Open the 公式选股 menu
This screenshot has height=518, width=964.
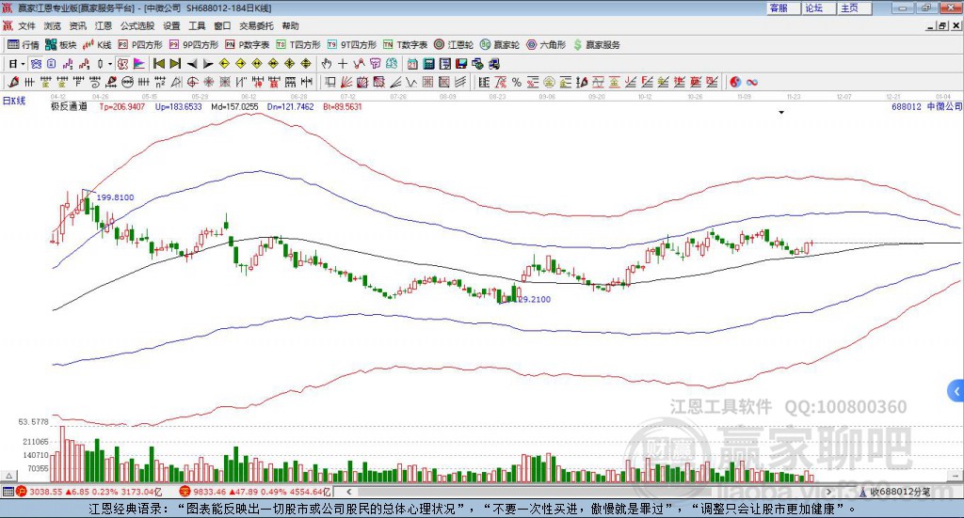coord(137,25)
